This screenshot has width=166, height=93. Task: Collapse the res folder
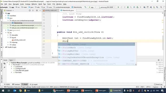point(6,33)
